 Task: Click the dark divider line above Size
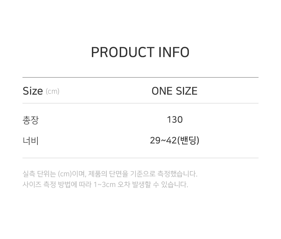pyautogui.click(x=140, y=77)
